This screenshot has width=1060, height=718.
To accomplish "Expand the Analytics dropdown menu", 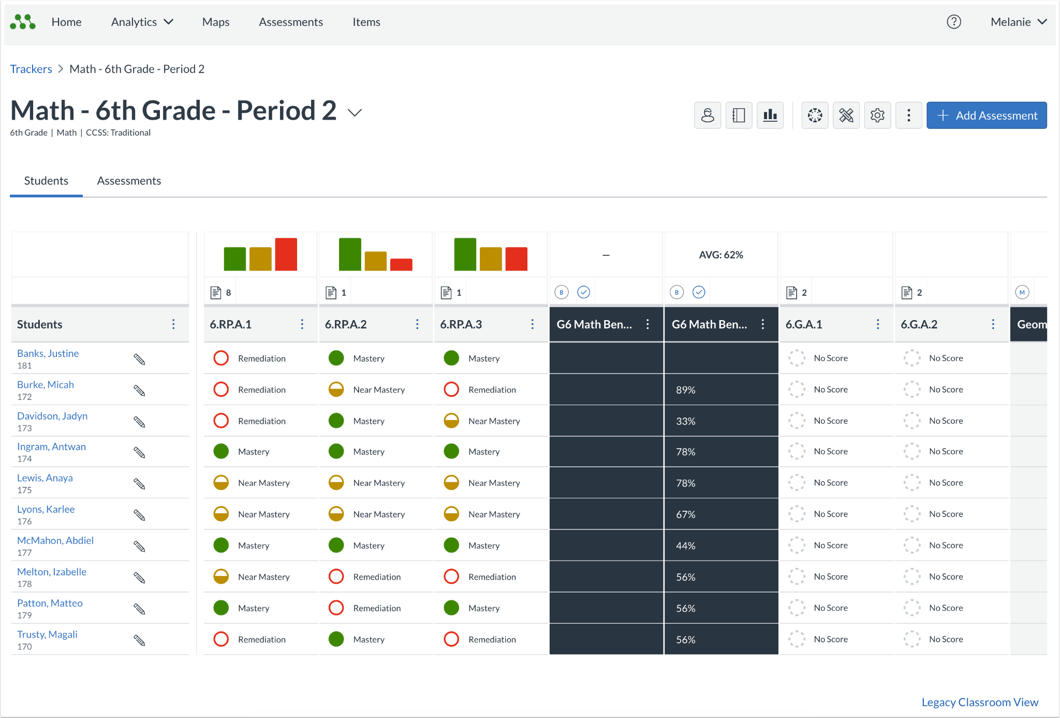I will coord(142,22).
